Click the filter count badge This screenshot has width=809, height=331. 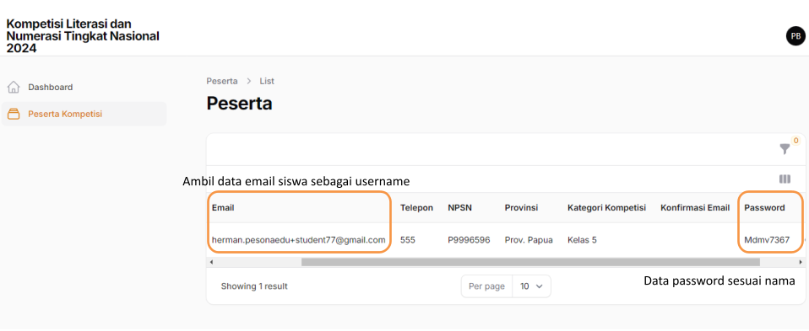pos(795,140)
